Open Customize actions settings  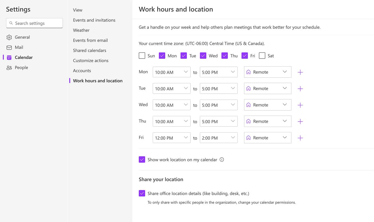click(x=91, y=61)
